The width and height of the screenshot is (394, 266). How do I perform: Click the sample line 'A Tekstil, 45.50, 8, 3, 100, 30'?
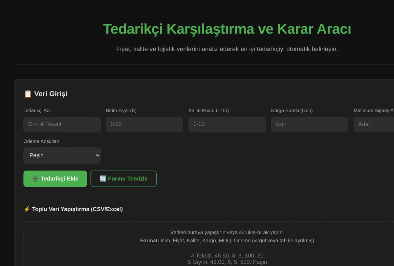click(x=227, y=256)
